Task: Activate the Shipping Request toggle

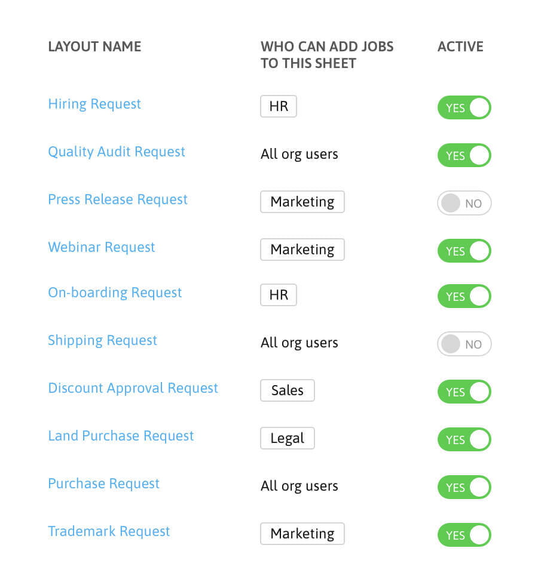Action: coord(464,344)
